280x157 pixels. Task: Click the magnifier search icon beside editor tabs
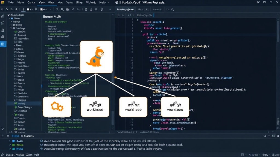(x=173, y=10)
